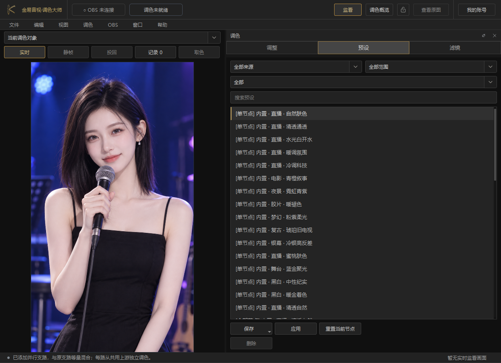Close the 调色 panel
501x363 pixels.
[495, 36]
